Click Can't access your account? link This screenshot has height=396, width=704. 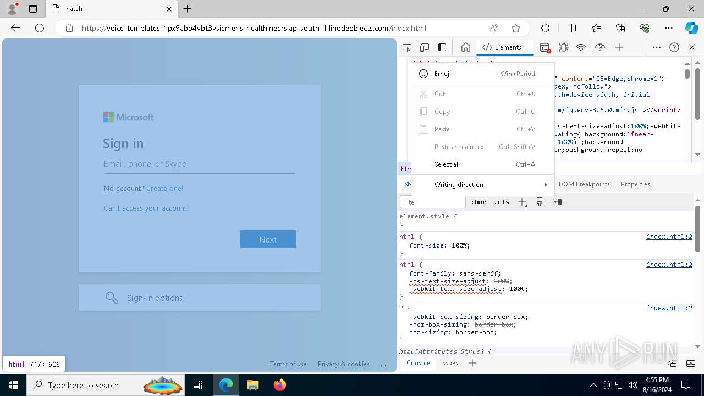tap(146, 208)
